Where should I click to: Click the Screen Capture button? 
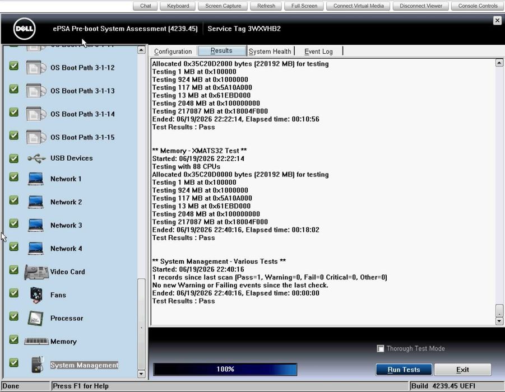coord(223,6)
